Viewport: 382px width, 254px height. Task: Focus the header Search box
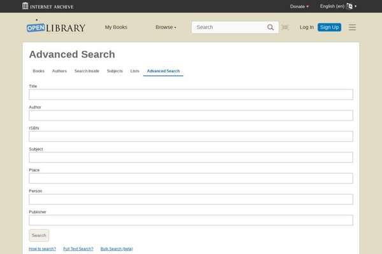click(230, 27)
